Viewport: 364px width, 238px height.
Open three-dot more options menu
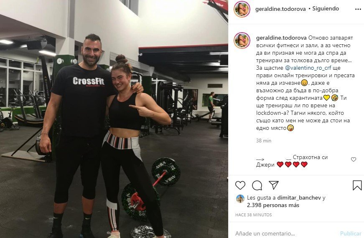[358, 9]
